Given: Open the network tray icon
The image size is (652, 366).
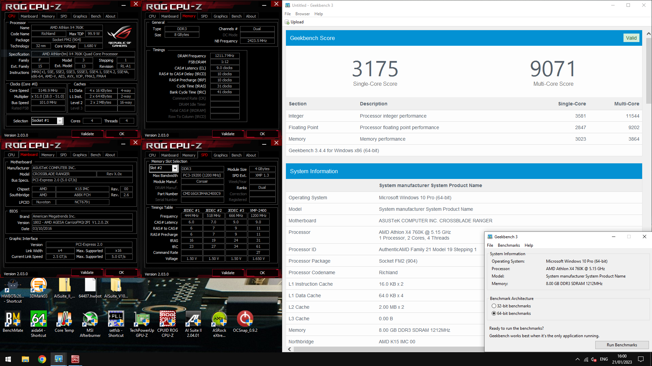Looking at the screenshot, I should [x=586, y=359].
